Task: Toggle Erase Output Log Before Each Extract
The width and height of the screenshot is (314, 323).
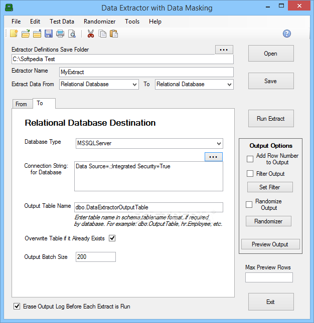Action: (x=17, y=306)
